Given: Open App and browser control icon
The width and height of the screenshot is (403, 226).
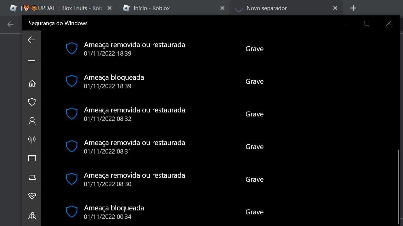Looking at the screenshot, I should pos(32,159).
